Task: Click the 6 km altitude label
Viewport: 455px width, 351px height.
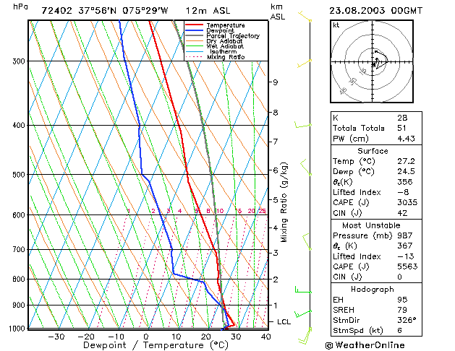Action: coord(275,170)
